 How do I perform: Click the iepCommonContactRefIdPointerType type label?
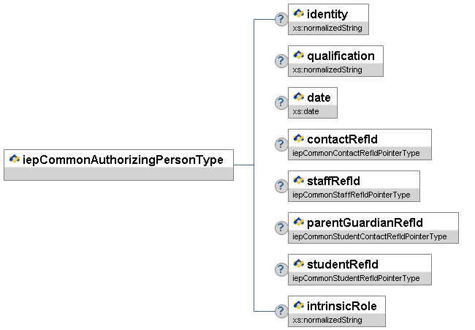pos(356,154)
